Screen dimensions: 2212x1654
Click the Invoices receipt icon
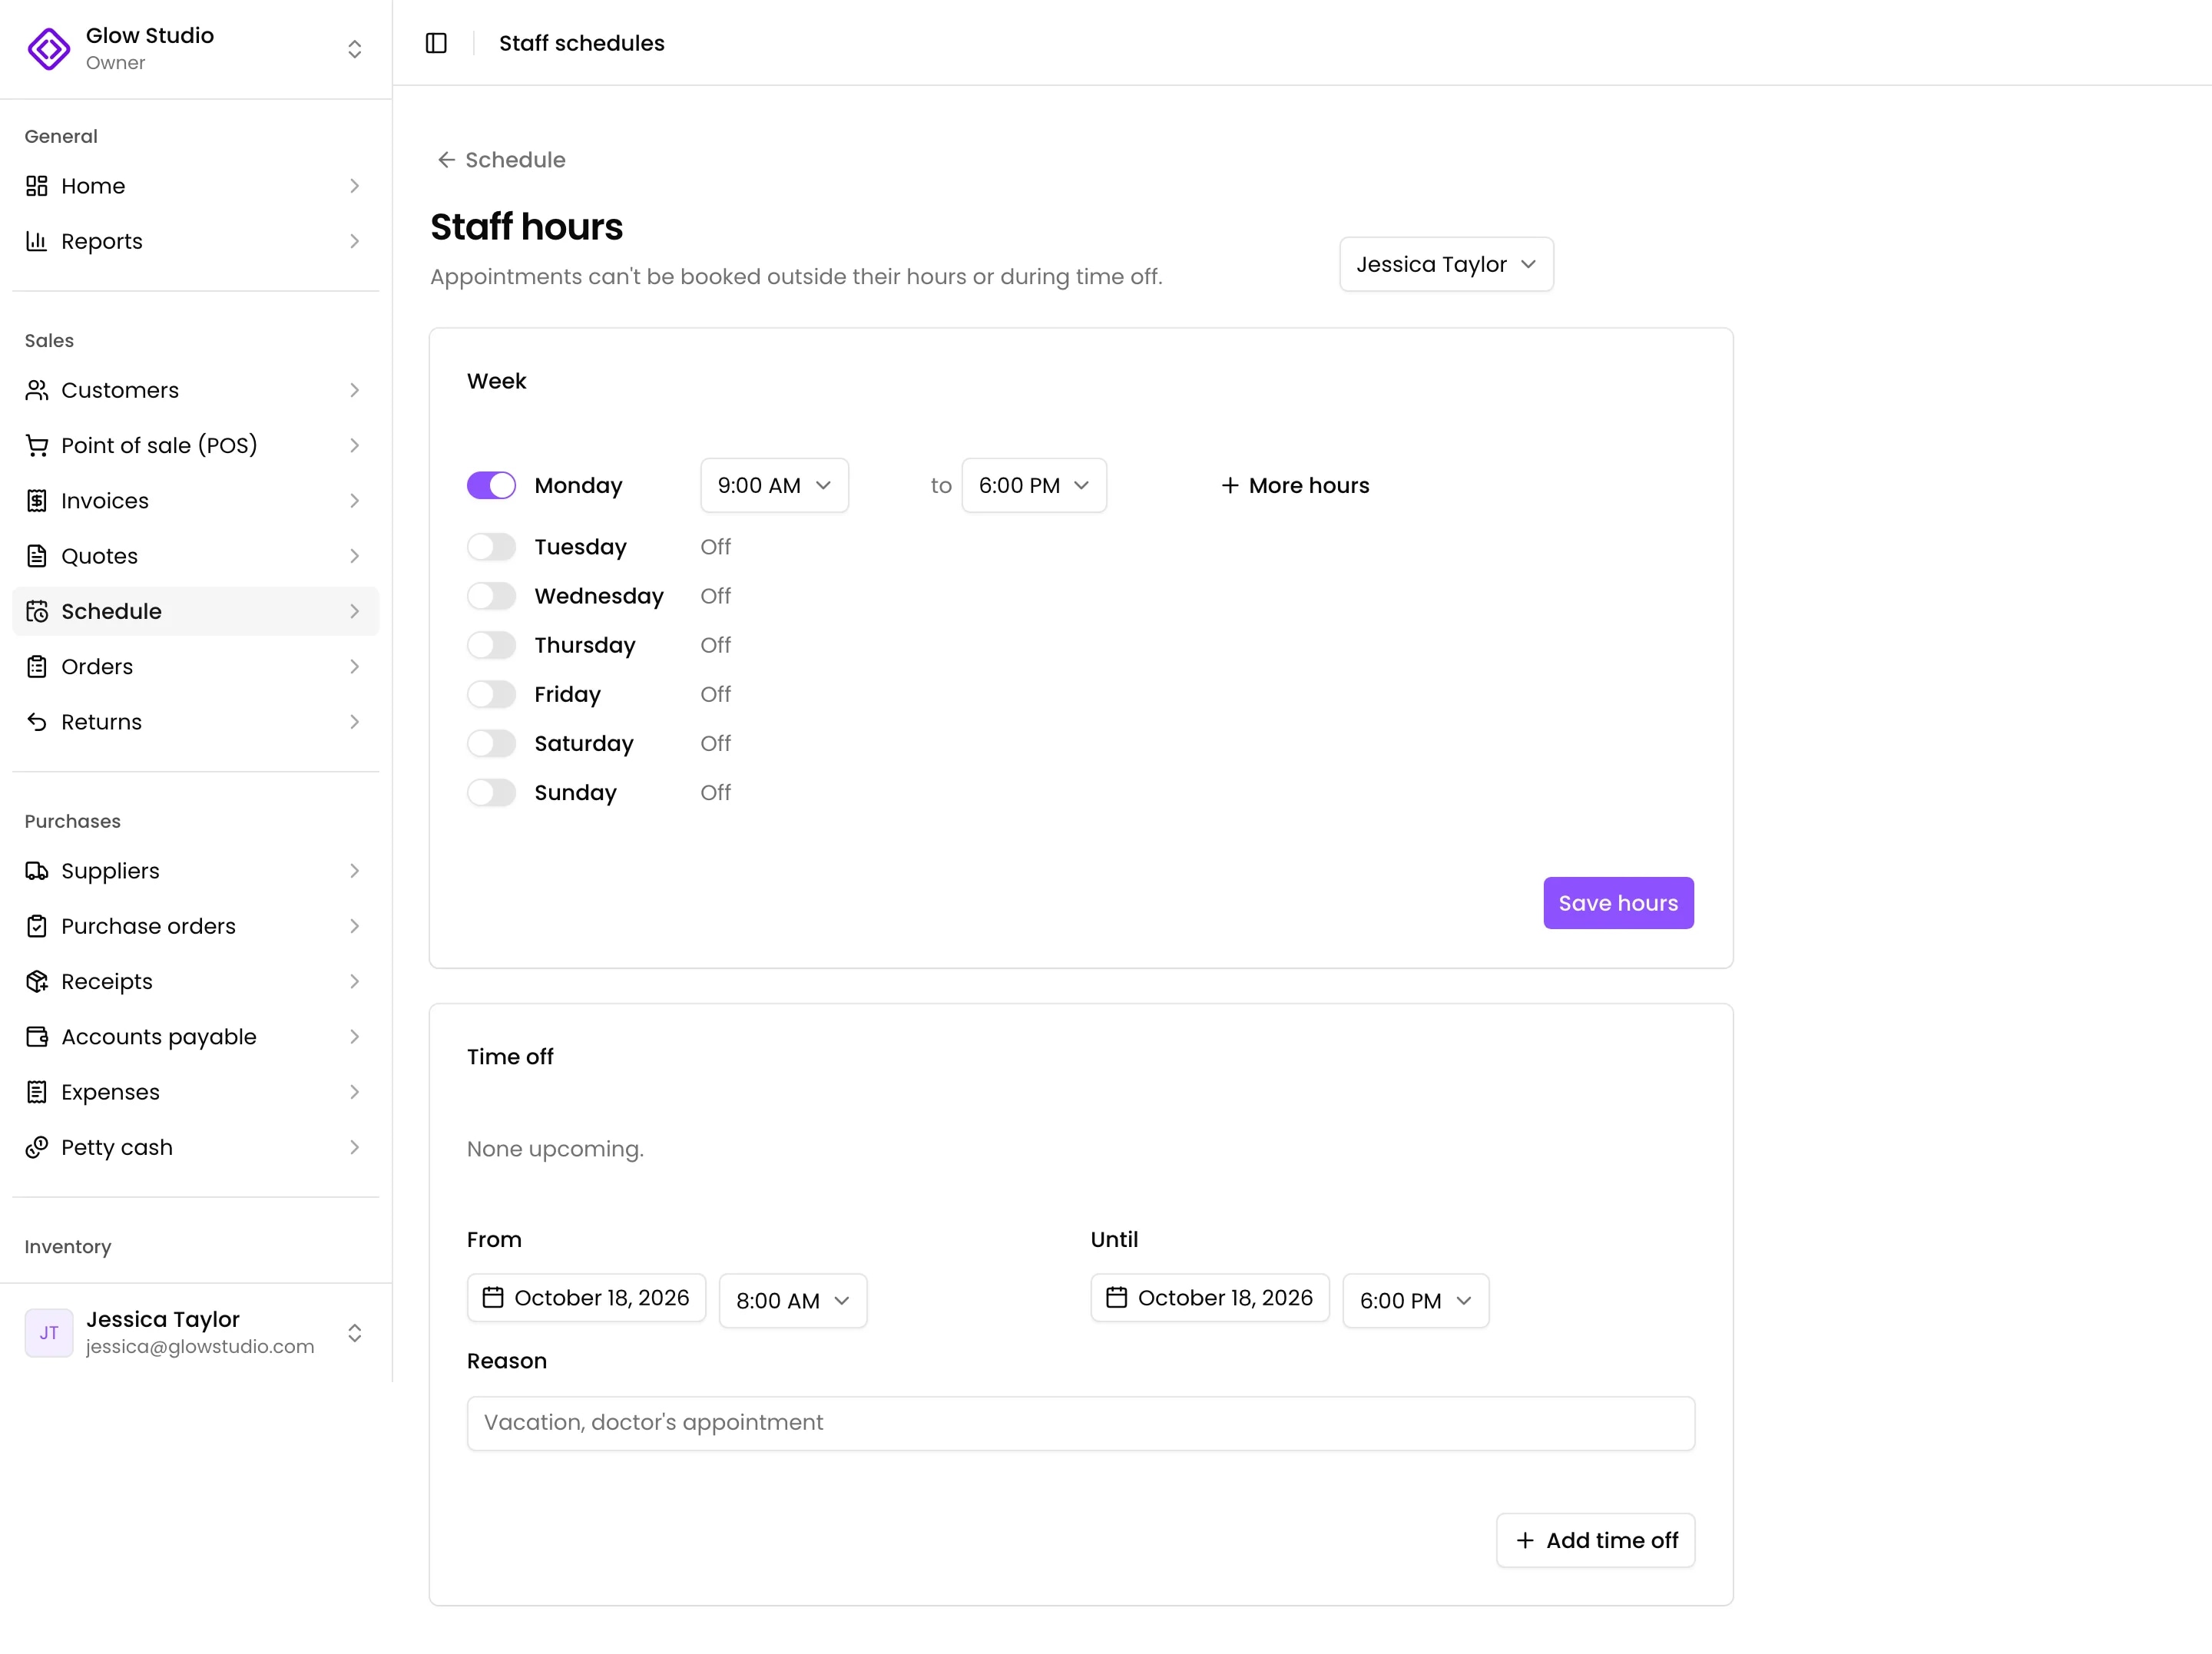37,501
